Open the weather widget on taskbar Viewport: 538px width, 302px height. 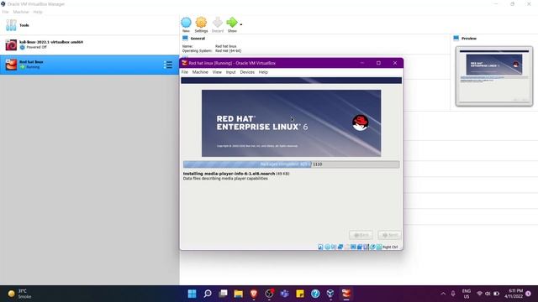[20, 294]
